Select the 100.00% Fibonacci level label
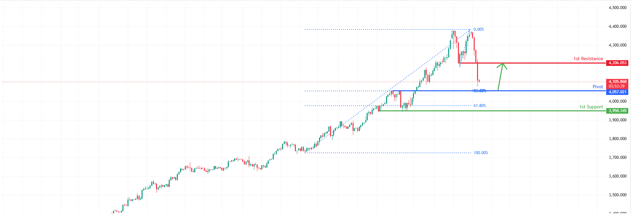This screenshot has width=632, height=215. [x=481, y=153]
